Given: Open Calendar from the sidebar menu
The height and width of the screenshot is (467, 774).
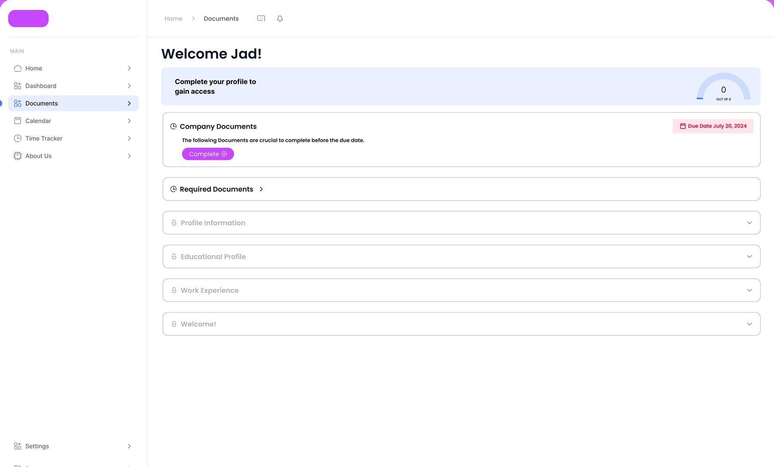Looking at the screenshot, I should click(74, 121).
